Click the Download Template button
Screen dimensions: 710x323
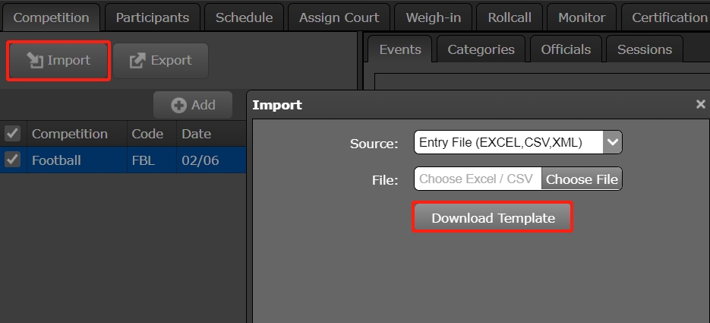click(x=493, y=218)
